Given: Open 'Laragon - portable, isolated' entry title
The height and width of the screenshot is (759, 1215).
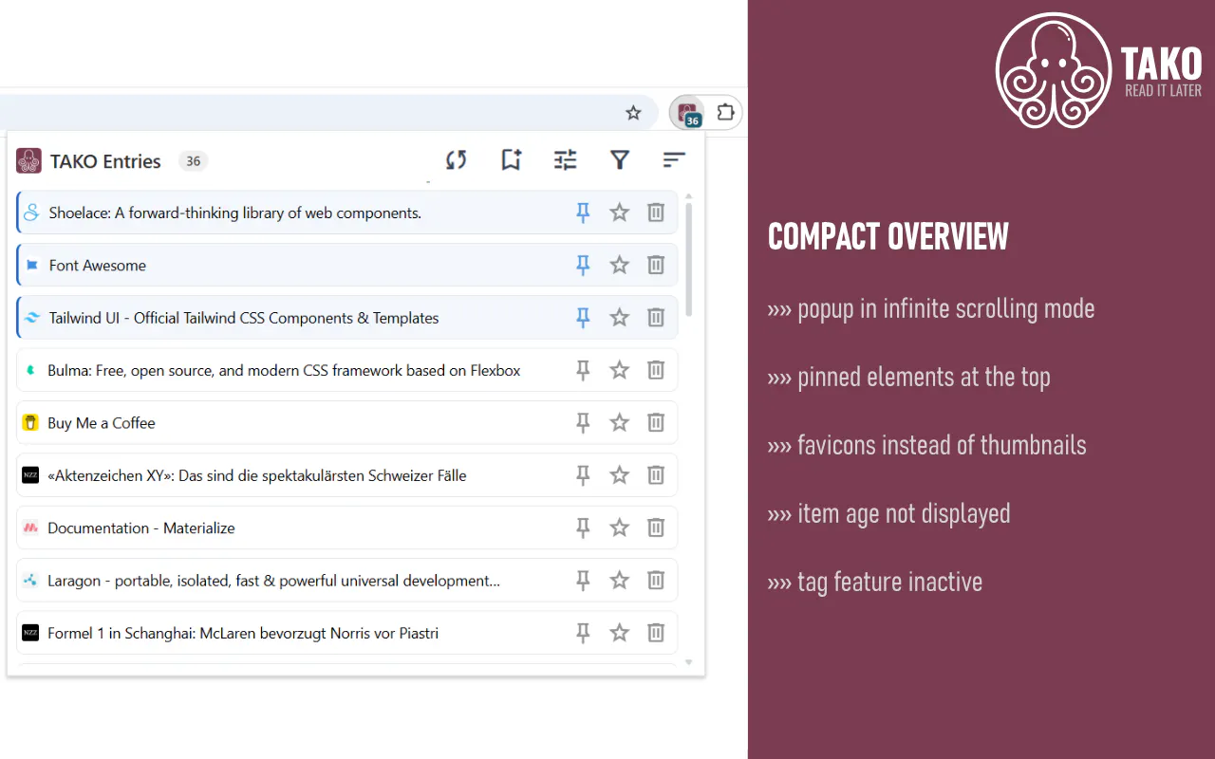Looking at the screenshot, I should (x=273, y=581).
